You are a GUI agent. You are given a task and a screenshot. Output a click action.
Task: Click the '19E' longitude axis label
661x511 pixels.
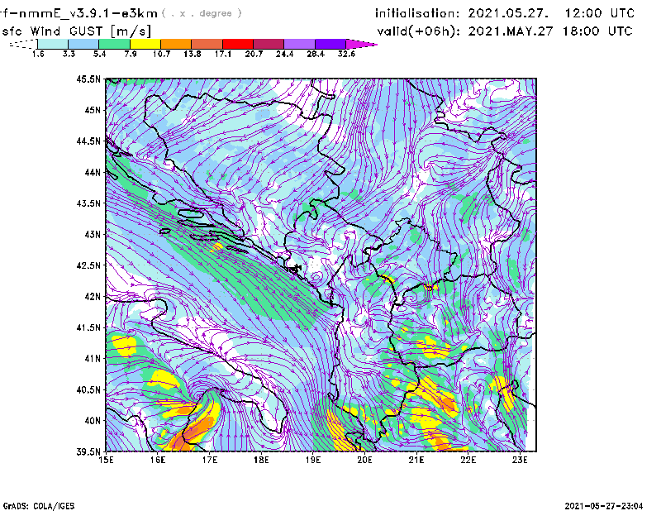313,460
